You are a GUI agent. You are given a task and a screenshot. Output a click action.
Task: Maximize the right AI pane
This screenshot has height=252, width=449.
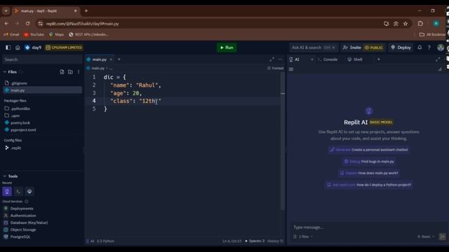[x=438, y=59]
